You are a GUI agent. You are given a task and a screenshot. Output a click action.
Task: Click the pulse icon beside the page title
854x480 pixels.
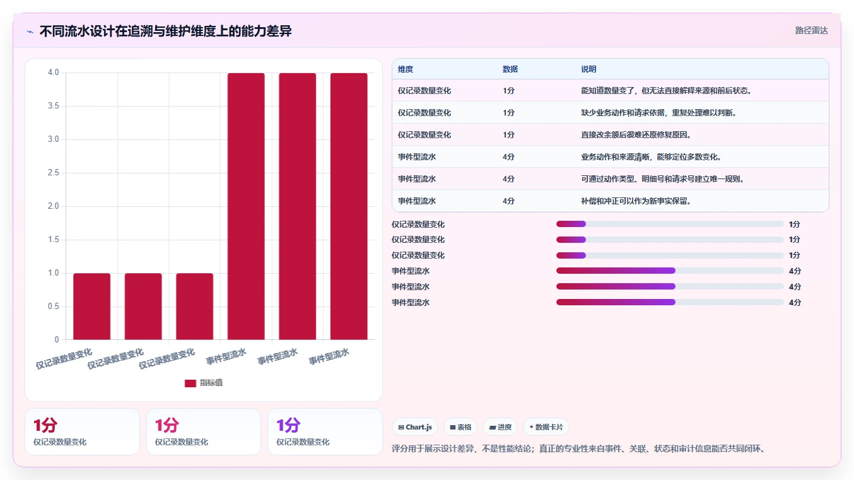30,32
